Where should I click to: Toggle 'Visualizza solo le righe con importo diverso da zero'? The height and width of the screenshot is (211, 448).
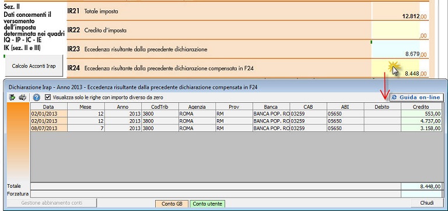pyautogui.click(x=48, y=98)
